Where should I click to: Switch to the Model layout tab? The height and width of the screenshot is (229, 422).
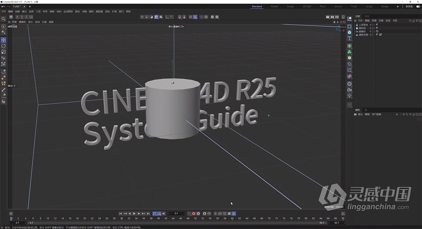coord(274,7)
